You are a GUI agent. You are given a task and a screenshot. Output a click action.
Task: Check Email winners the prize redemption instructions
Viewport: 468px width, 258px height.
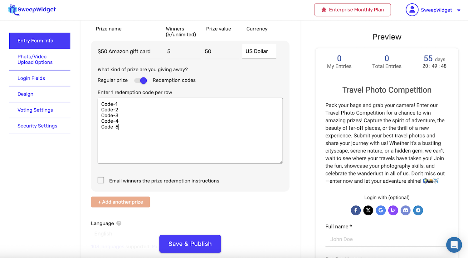(x=101, y=180)
